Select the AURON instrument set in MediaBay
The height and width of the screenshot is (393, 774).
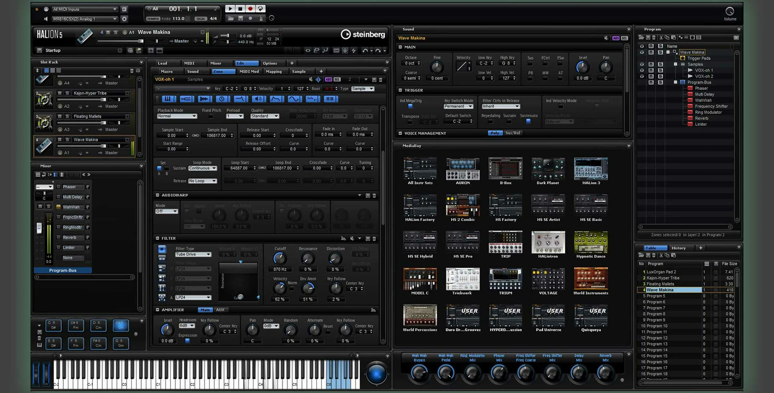[463, 171]
